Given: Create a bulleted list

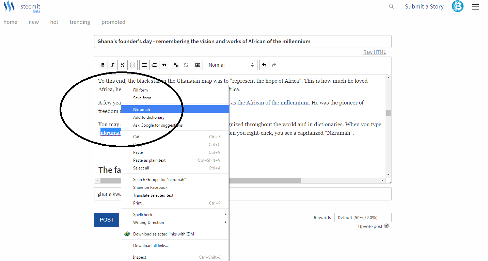Looking at the screenshot, I should click(144, 65).
